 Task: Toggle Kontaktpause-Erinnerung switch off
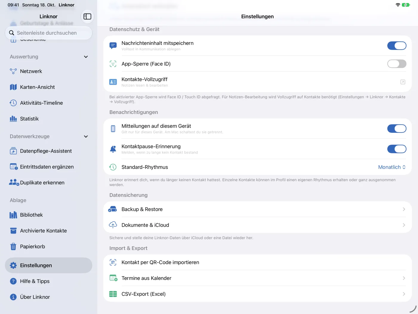coord(397,149)
